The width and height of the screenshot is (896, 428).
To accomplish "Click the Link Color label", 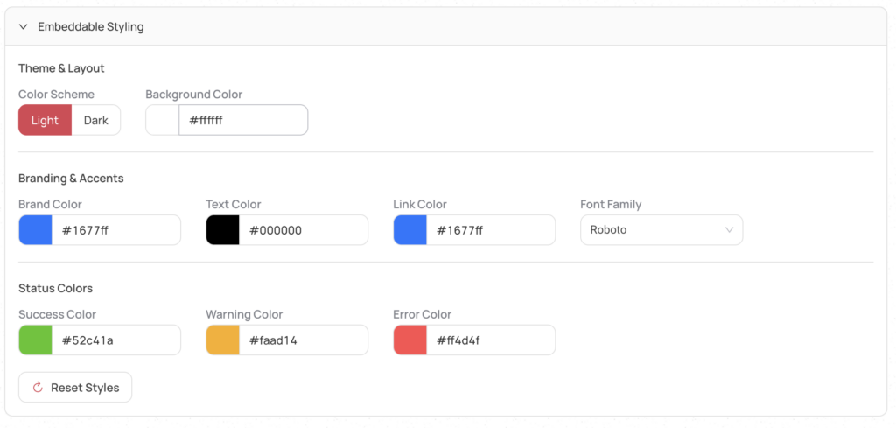I will pos(420,205).
